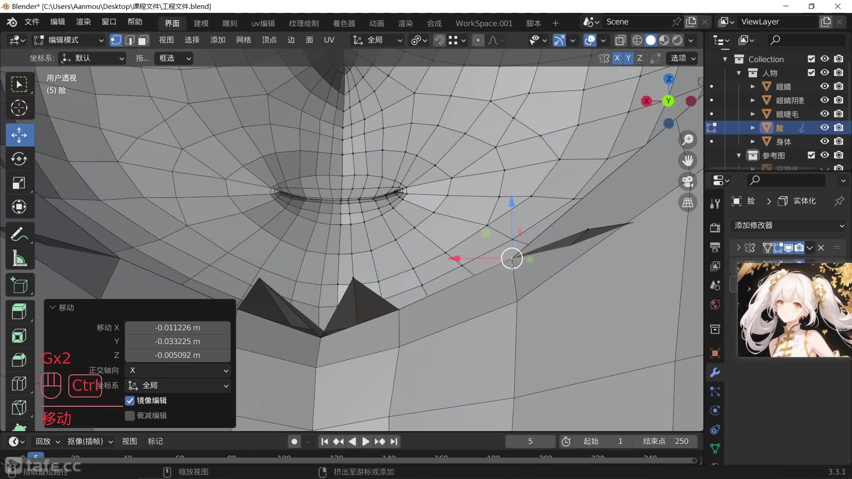
Task: Select the Scale tool
Action: click(19, 183)
